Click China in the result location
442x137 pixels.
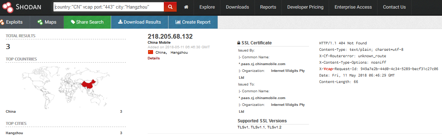[x=161, y=53]
